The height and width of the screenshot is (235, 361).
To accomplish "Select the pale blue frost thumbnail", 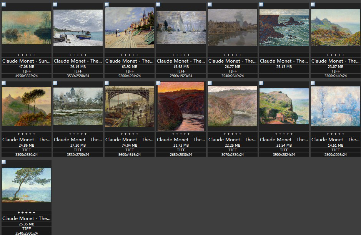I will pyautogui.click(x=336, y=106).
